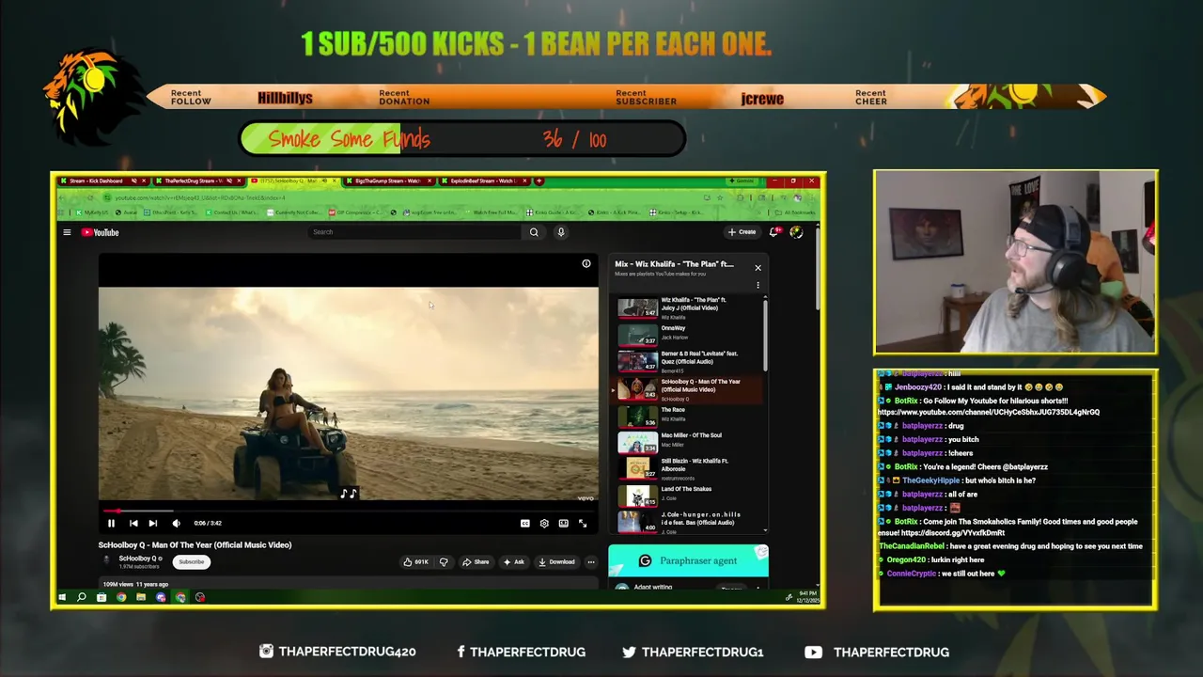Pause the video playback
The image size is (1203, 677).
pyautogui.click(x=111, y=524)
